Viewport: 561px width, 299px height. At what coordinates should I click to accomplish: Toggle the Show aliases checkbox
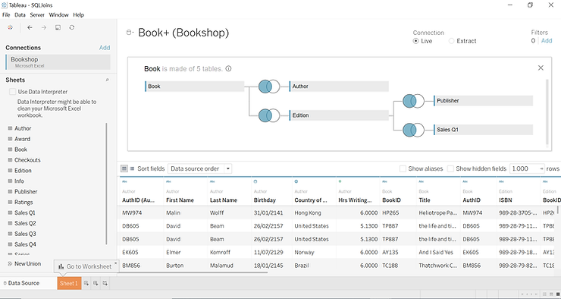point(403,168)
